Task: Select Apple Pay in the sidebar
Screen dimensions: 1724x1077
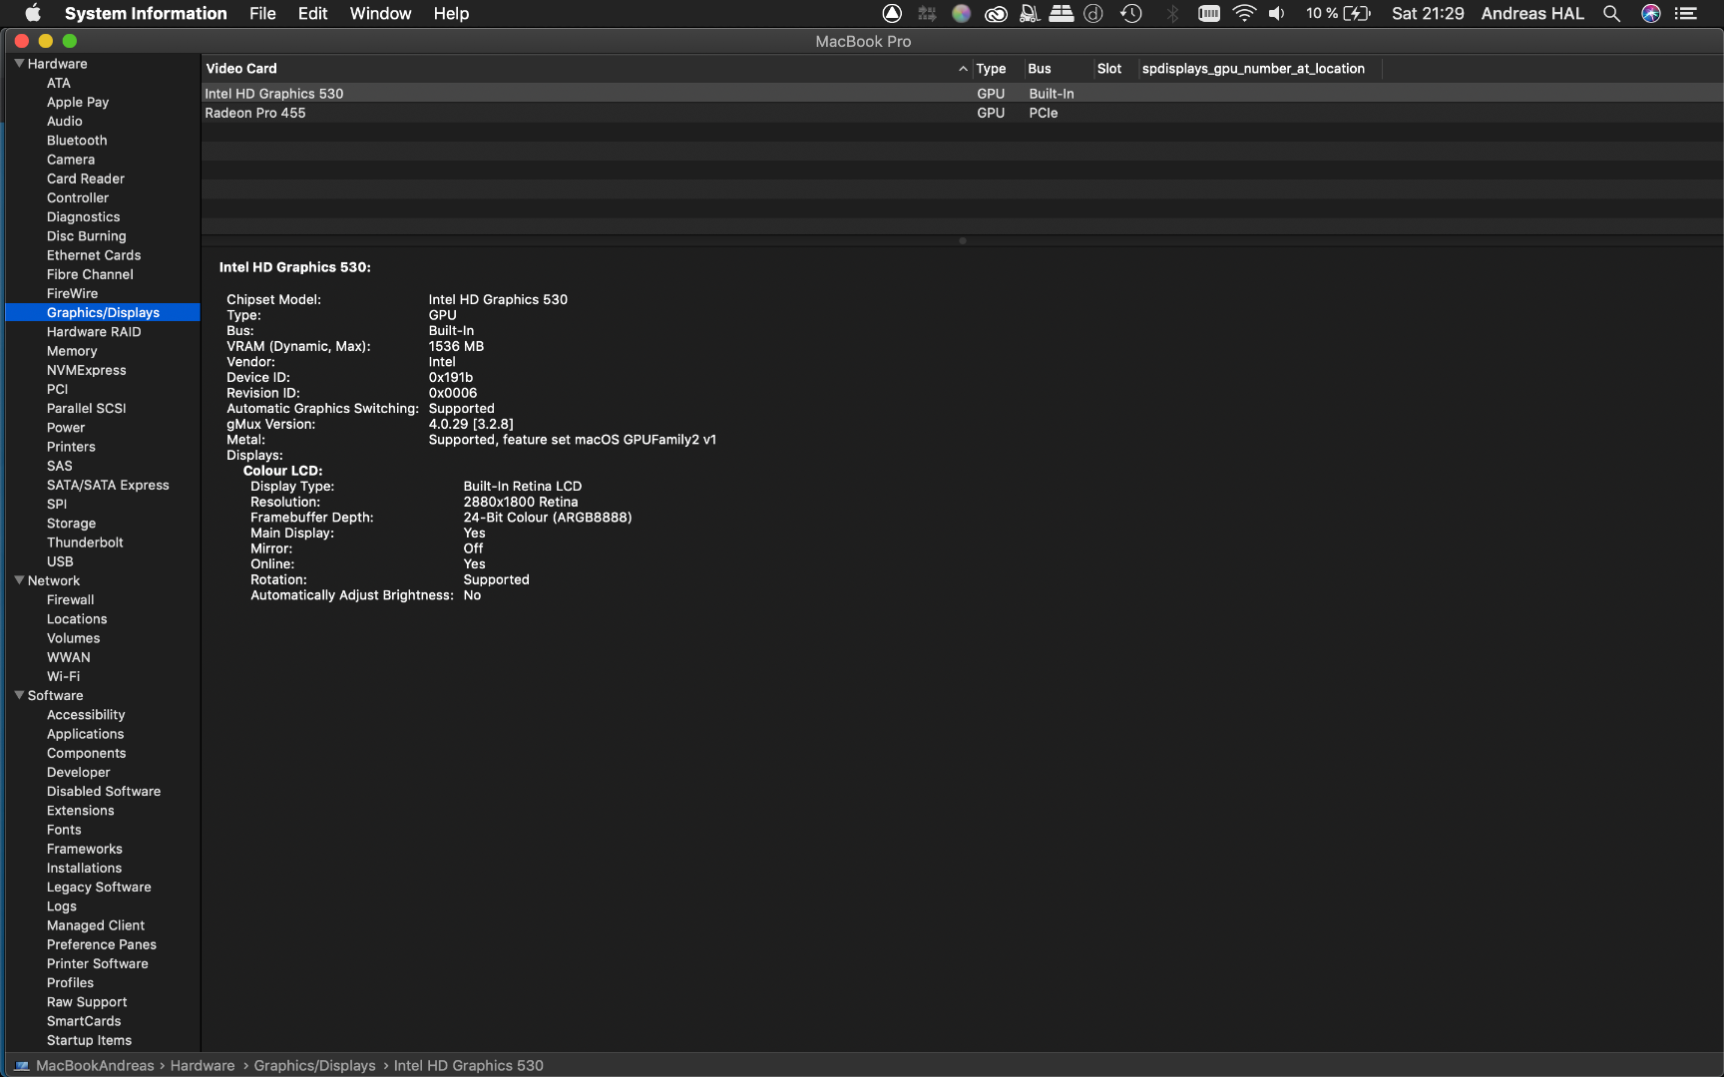Action: click(x=78, y=102)
